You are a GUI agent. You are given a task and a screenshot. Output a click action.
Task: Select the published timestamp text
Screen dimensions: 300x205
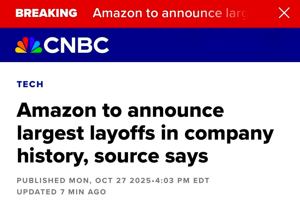[113, 181]
